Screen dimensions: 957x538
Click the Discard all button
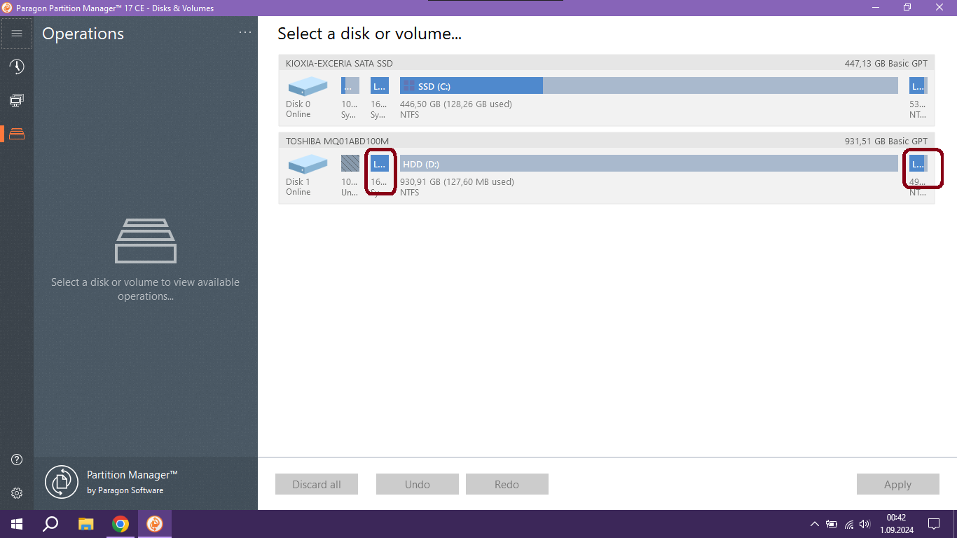[317, 484]
